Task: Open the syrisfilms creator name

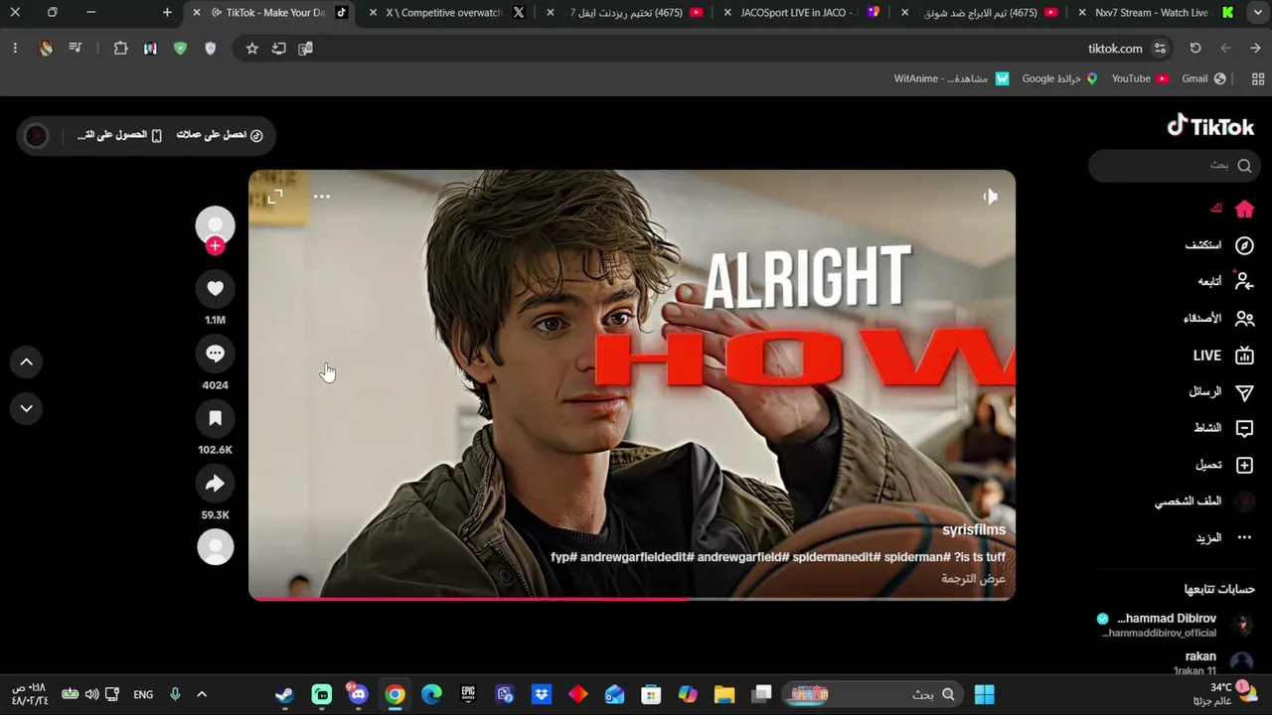Action: [974, 530]
